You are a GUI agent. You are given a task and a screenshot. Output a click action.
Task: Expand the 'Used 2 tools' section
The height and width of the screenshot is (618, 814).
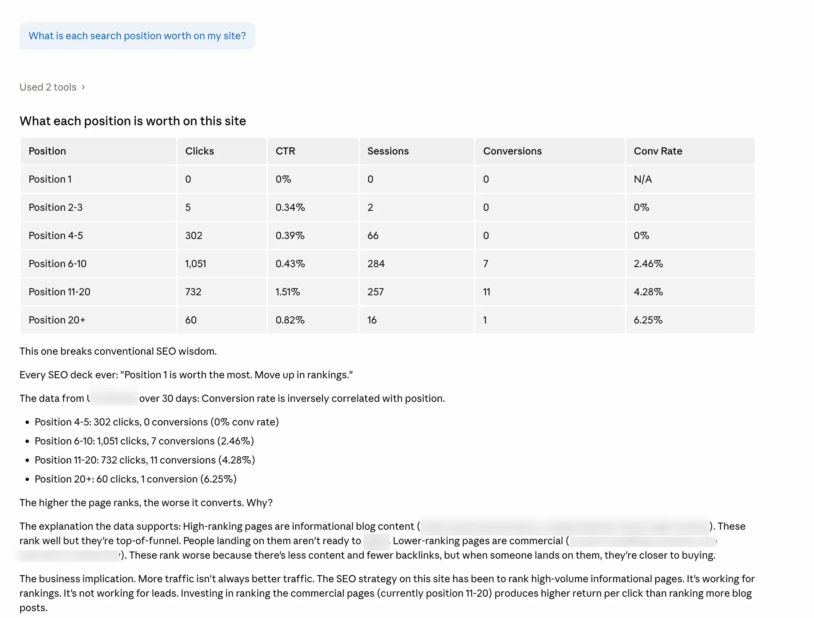point(52,87)
